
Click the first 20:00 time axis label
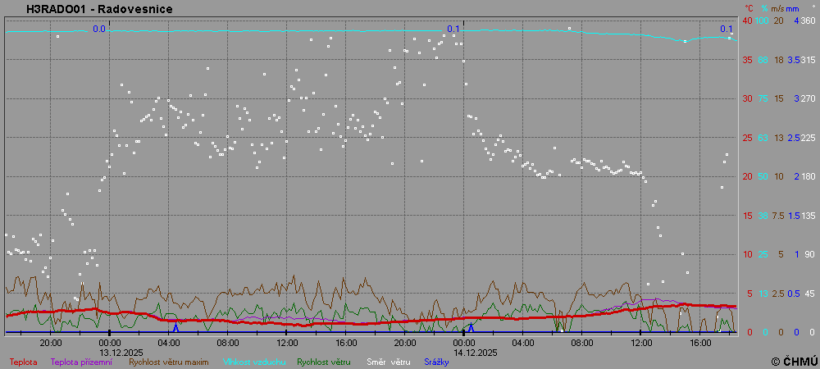point(50,343)
